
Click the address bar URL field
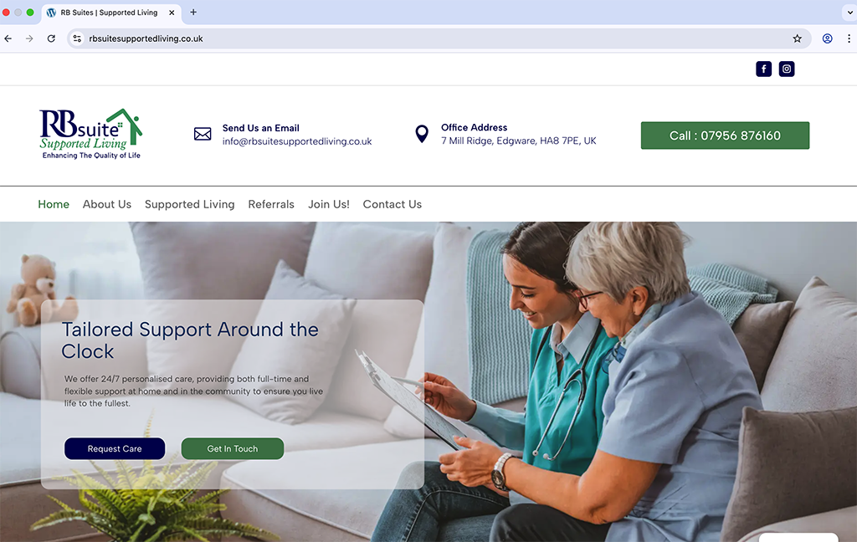(x=426, y=38)
